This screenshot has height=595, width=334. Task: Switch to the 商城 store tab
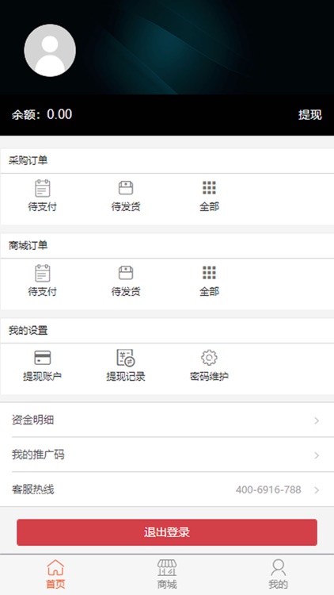(x=167, y=574)
